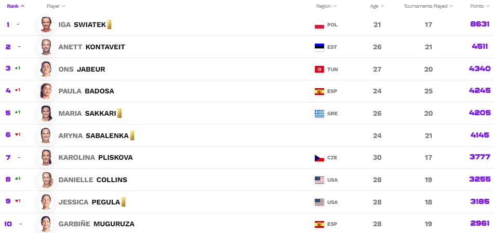494x233 pixels.
Task: Open Anett Kontaveit's player profile
Action: click(x=91, y=47)
